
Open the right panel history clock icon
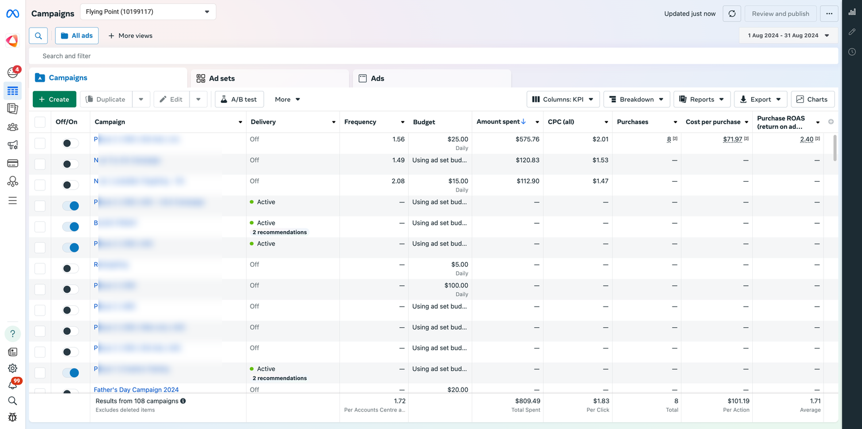[x=852, y=52]
